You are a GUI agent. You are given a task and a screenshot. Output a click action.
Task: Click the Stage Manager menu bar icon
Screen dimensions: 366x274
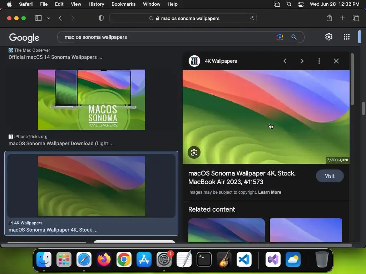[x=277, y=4]
